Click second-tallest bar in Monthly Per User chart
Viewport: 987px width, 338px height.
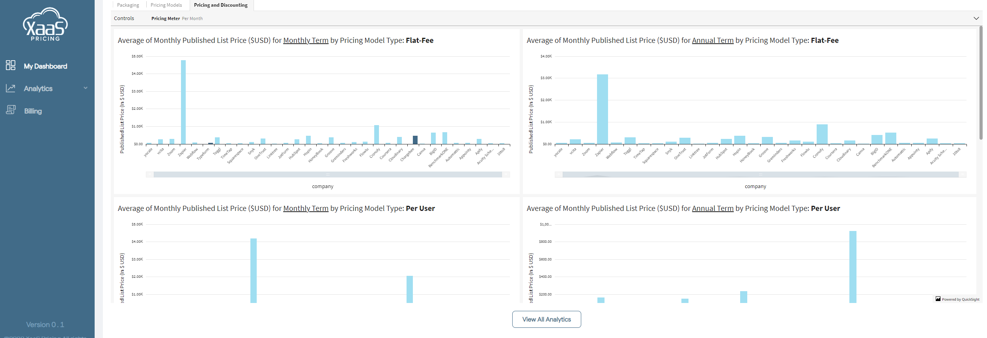pos(410,289)
